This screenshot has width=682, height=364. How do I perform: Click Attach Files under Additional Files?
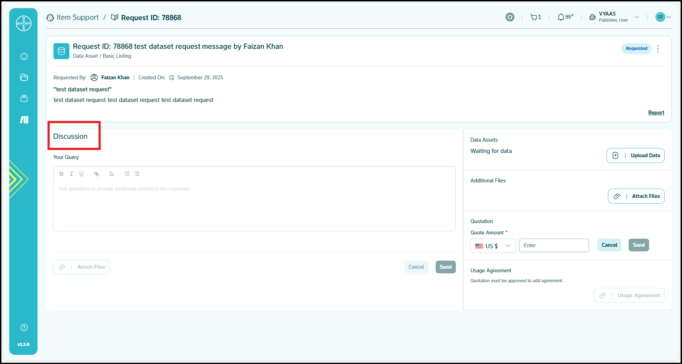coord(636,196)
